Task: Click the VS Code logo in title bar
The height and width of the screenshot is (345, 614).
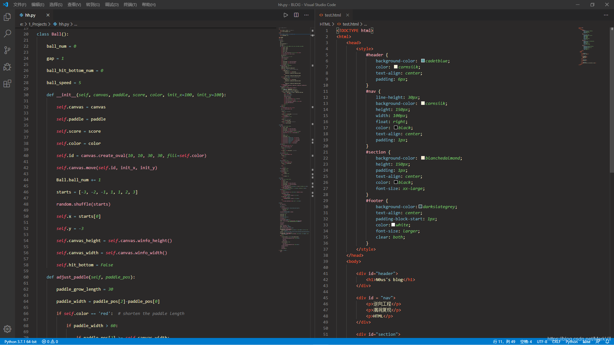Action: click(5, 4)
